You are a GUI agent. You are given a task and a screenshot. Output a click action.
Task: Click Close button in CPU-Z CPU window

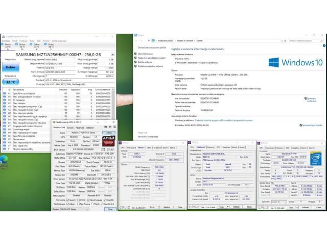pos(318,208)
